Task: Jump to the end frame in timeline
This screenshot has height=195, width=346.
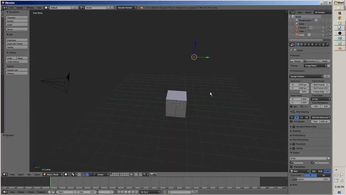Action: click(x=137, y=192)
